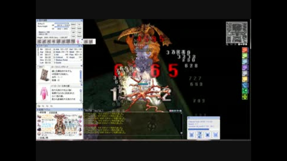
Task: Click the last hotkey bar slot
Action: click(x=91, y=41)
